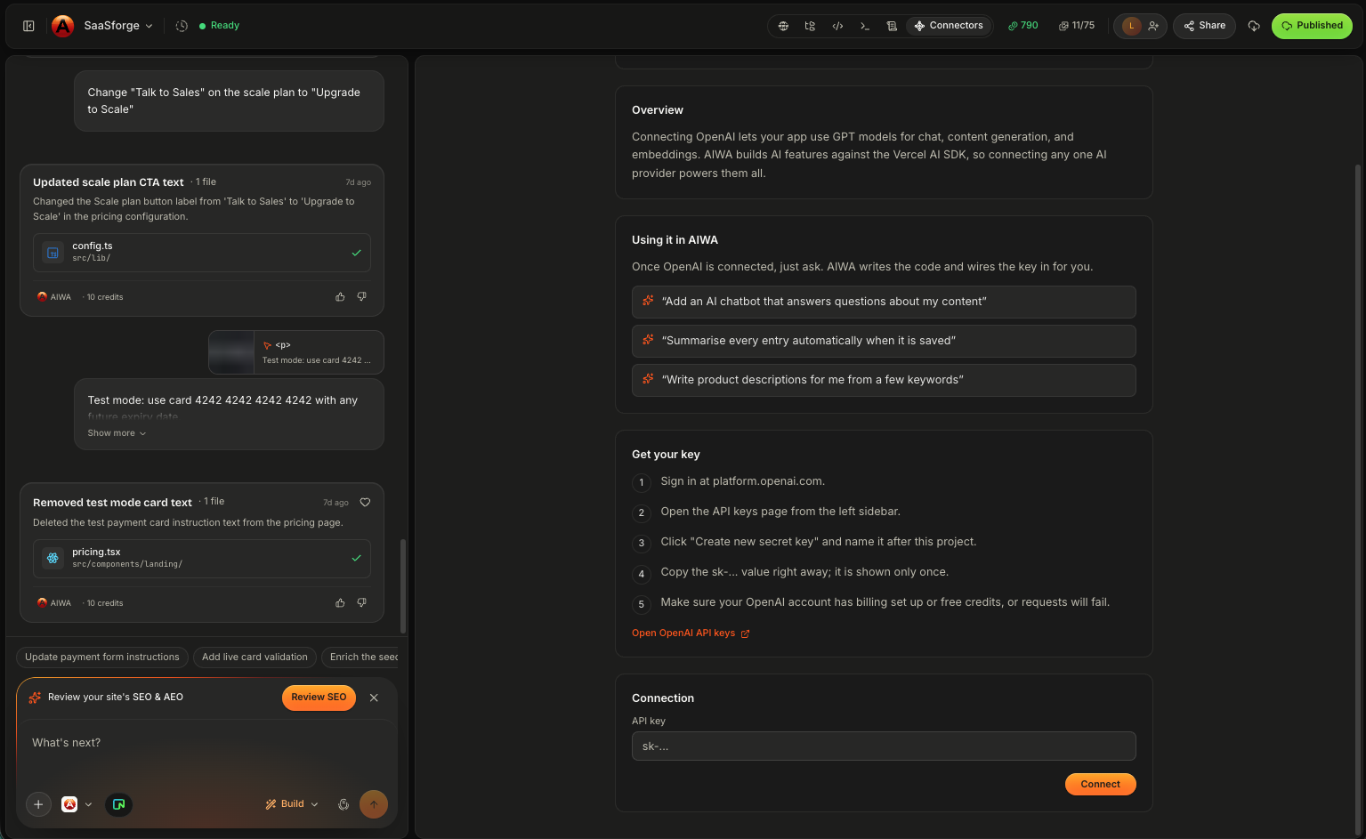Click the API key input field

click(x=884, y=746)
